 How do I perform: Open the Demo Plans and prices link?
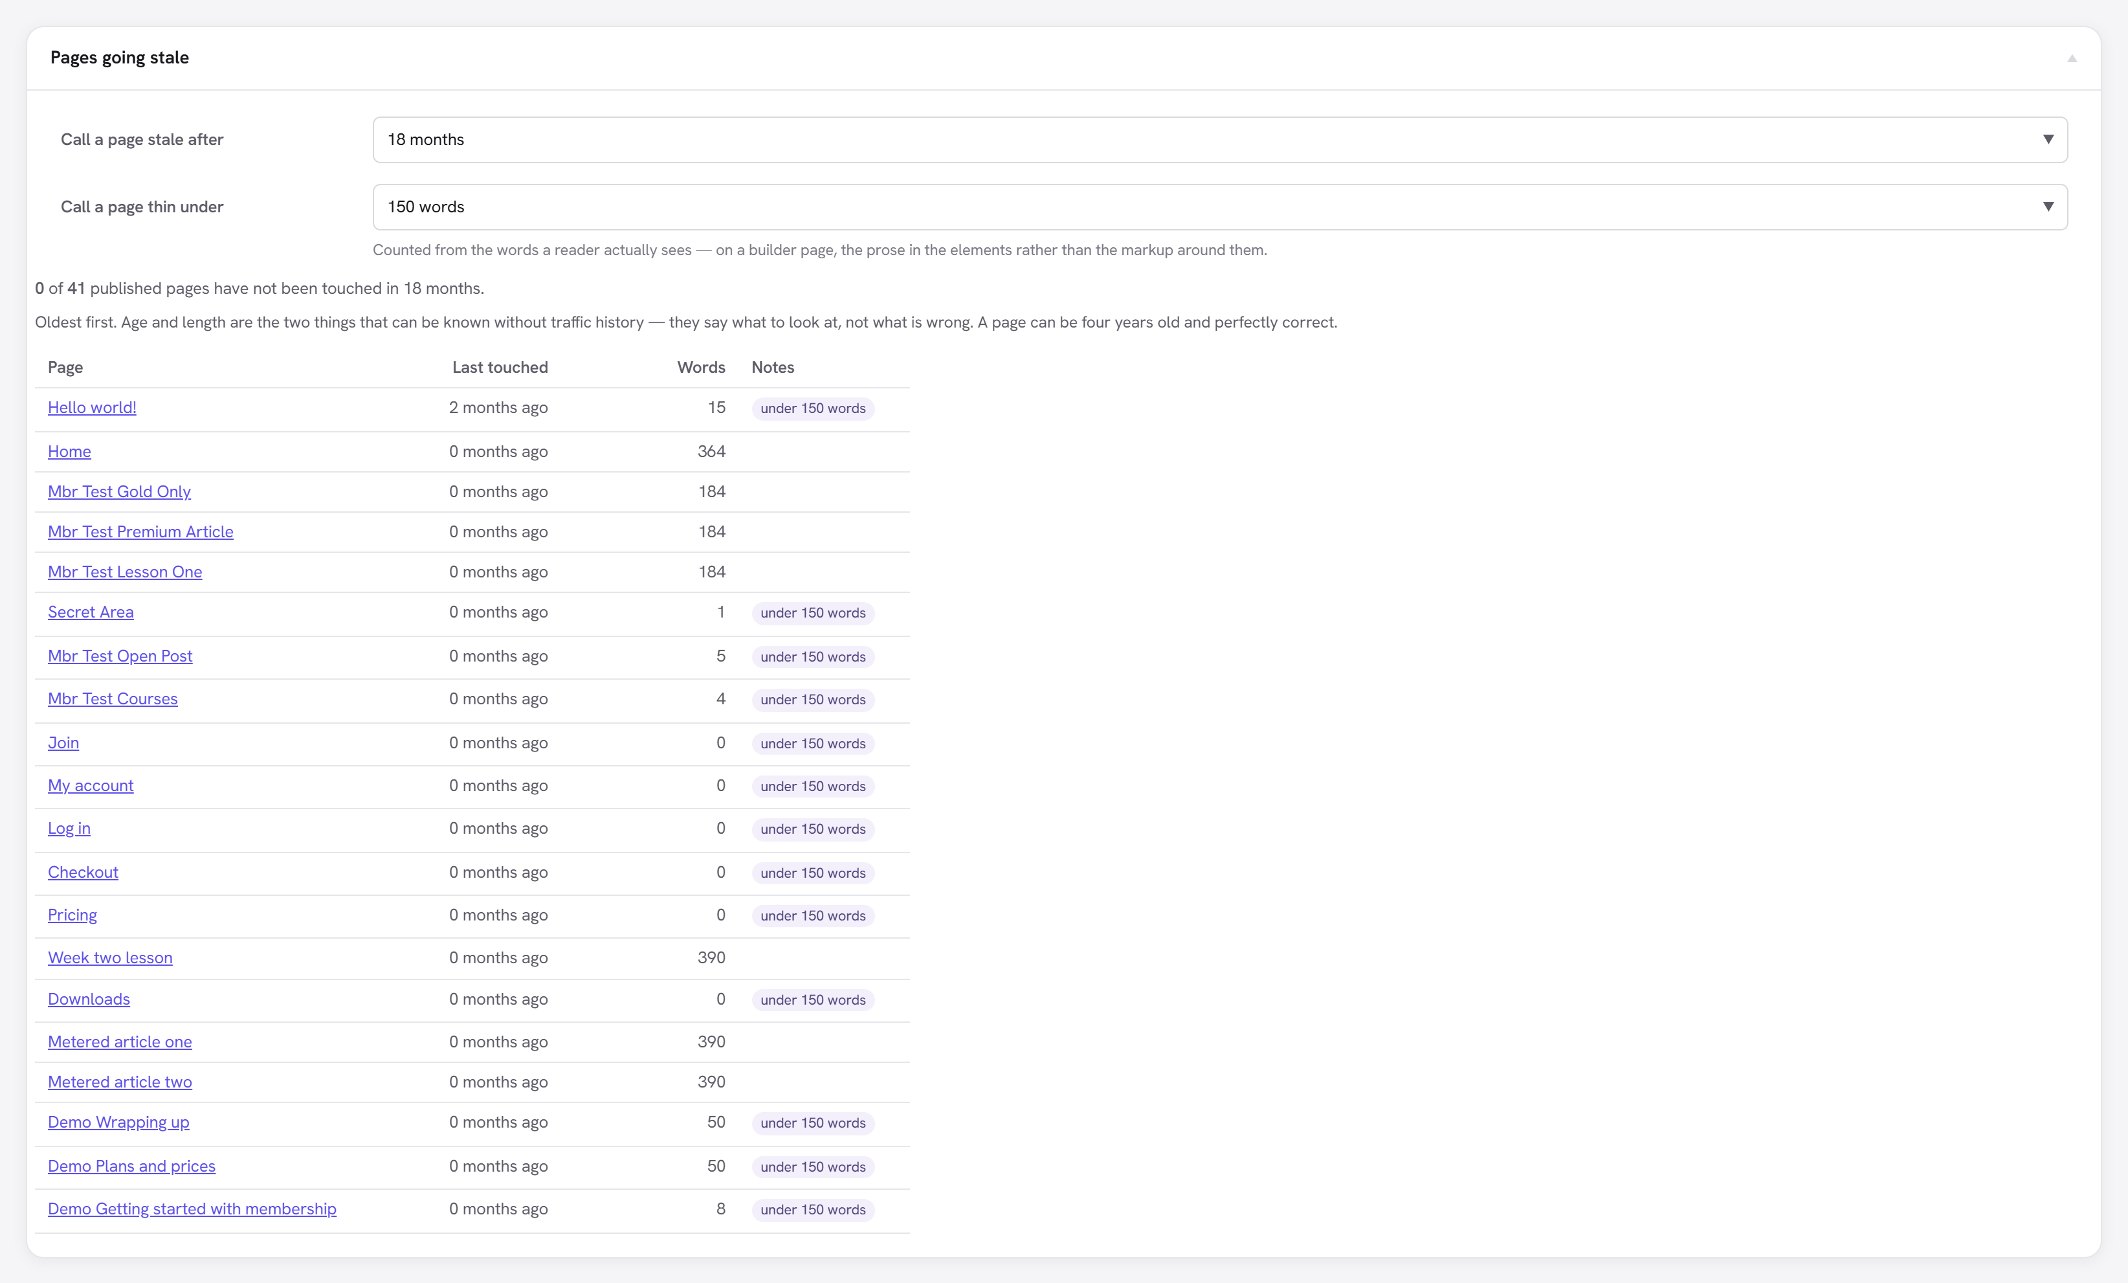point(131,1165)
